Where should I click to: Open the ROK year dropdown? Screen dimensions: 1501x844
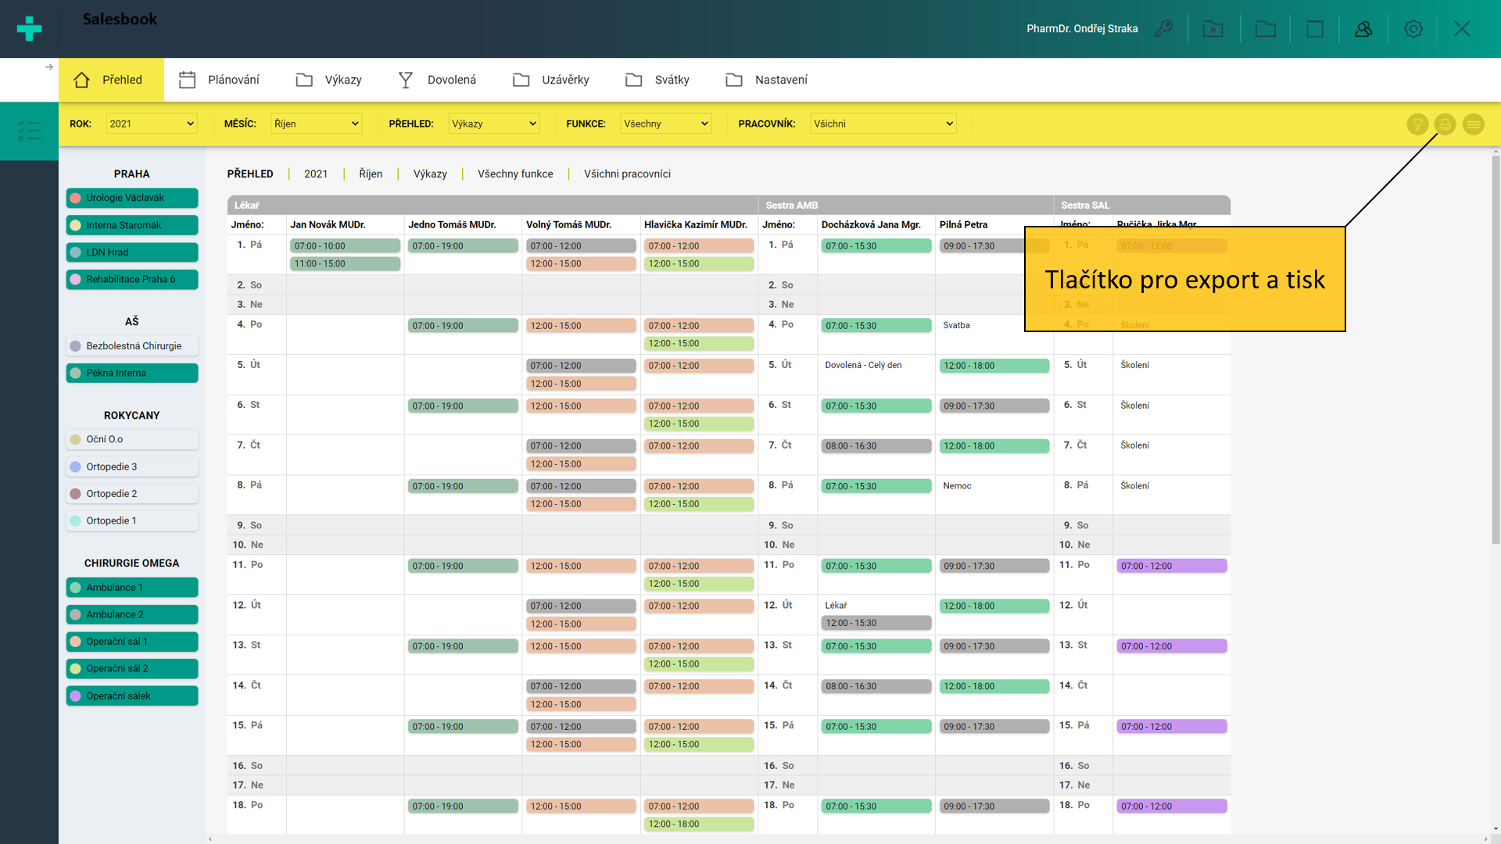pyautogui.click(x=151, y=123)
